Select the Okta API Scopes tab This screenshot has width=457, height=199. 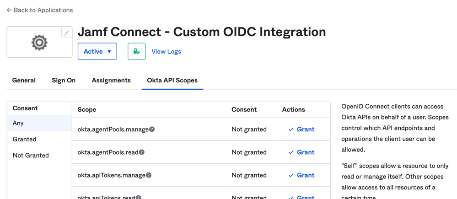point(172,81)
